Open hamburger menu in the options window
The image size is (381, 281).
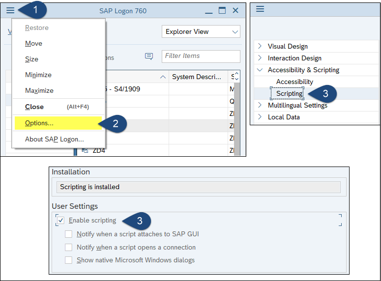[x=260, y=9]
